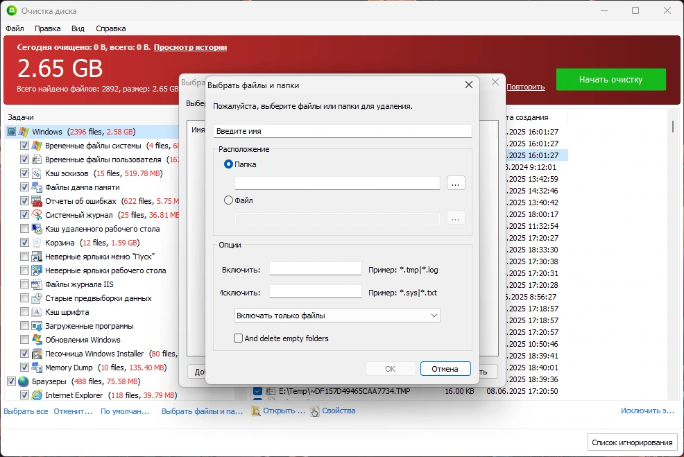
Task: Click the Временные файлы системы icon
Action: click(37, 146)
